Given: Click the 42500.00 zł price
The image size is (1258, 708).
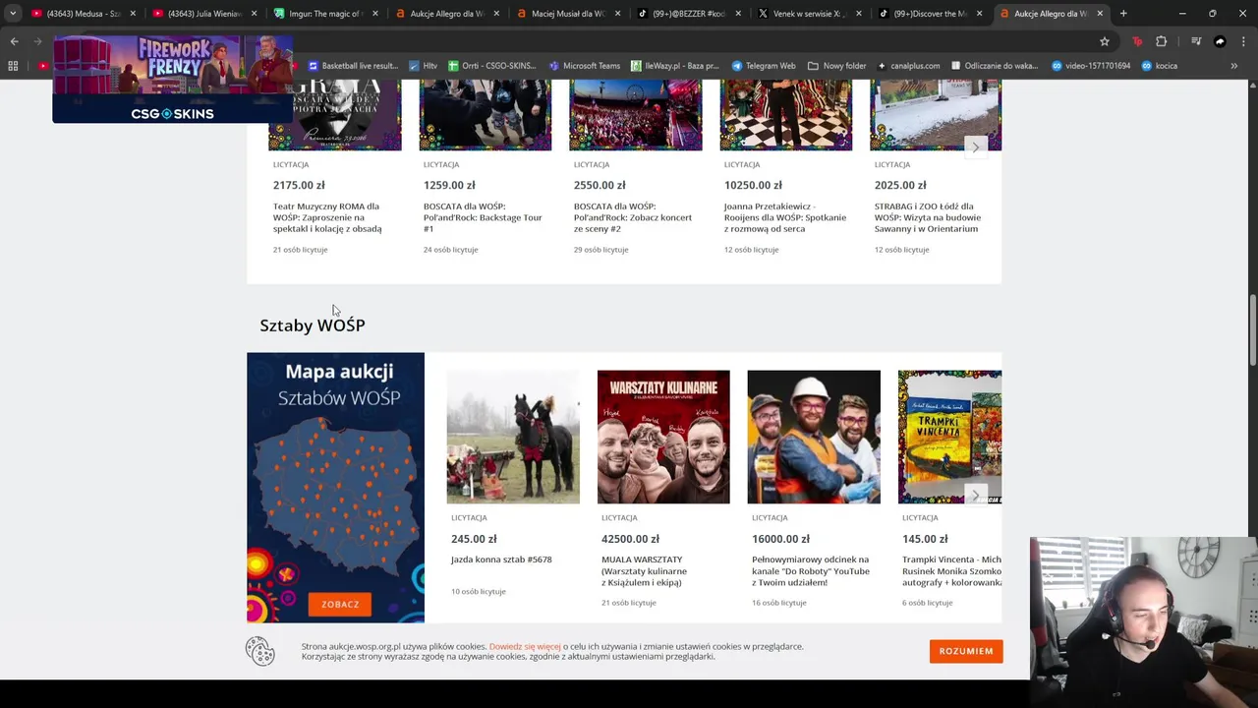Looking at the screenshot, I should (630, 539).
